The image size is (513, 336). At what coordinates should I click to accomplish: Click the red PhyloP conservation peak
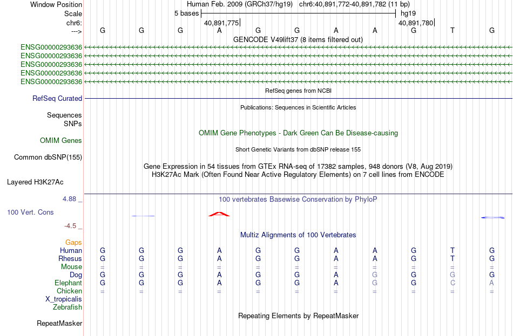pyautogui.click(x=219, y=214)
